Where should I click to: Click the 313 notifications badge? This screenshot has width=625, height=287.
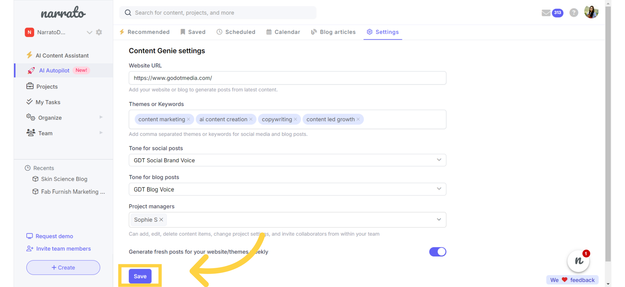(x=558, y=13)
